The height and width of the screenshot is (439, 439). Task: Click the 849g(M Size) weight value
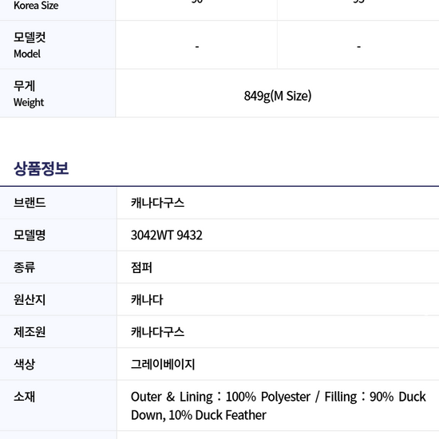(278, 96)
